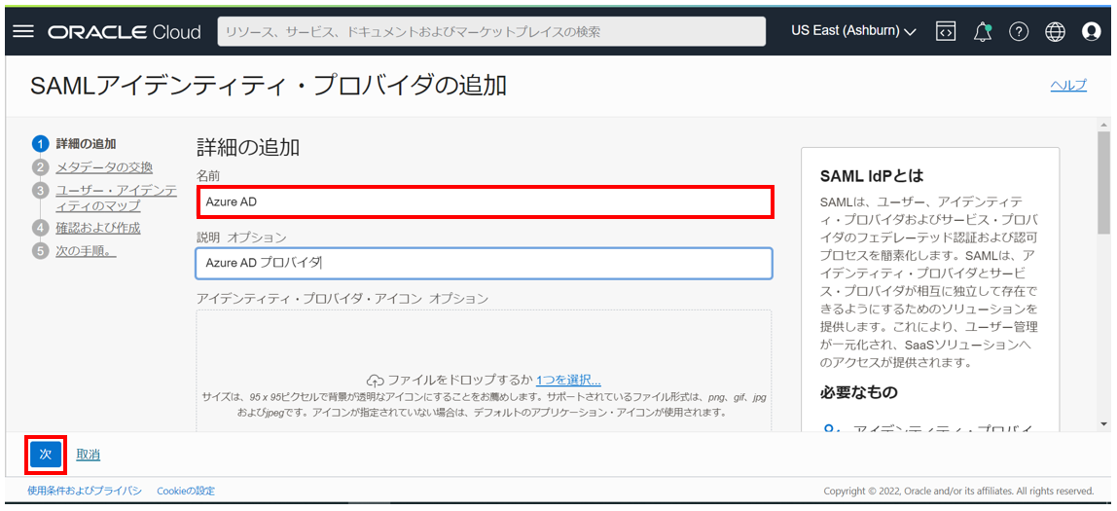This screenshot has height=511, width=1117.
Task: Open the language globe icon
Action: pyautogui.click(x=1055, y=31)
